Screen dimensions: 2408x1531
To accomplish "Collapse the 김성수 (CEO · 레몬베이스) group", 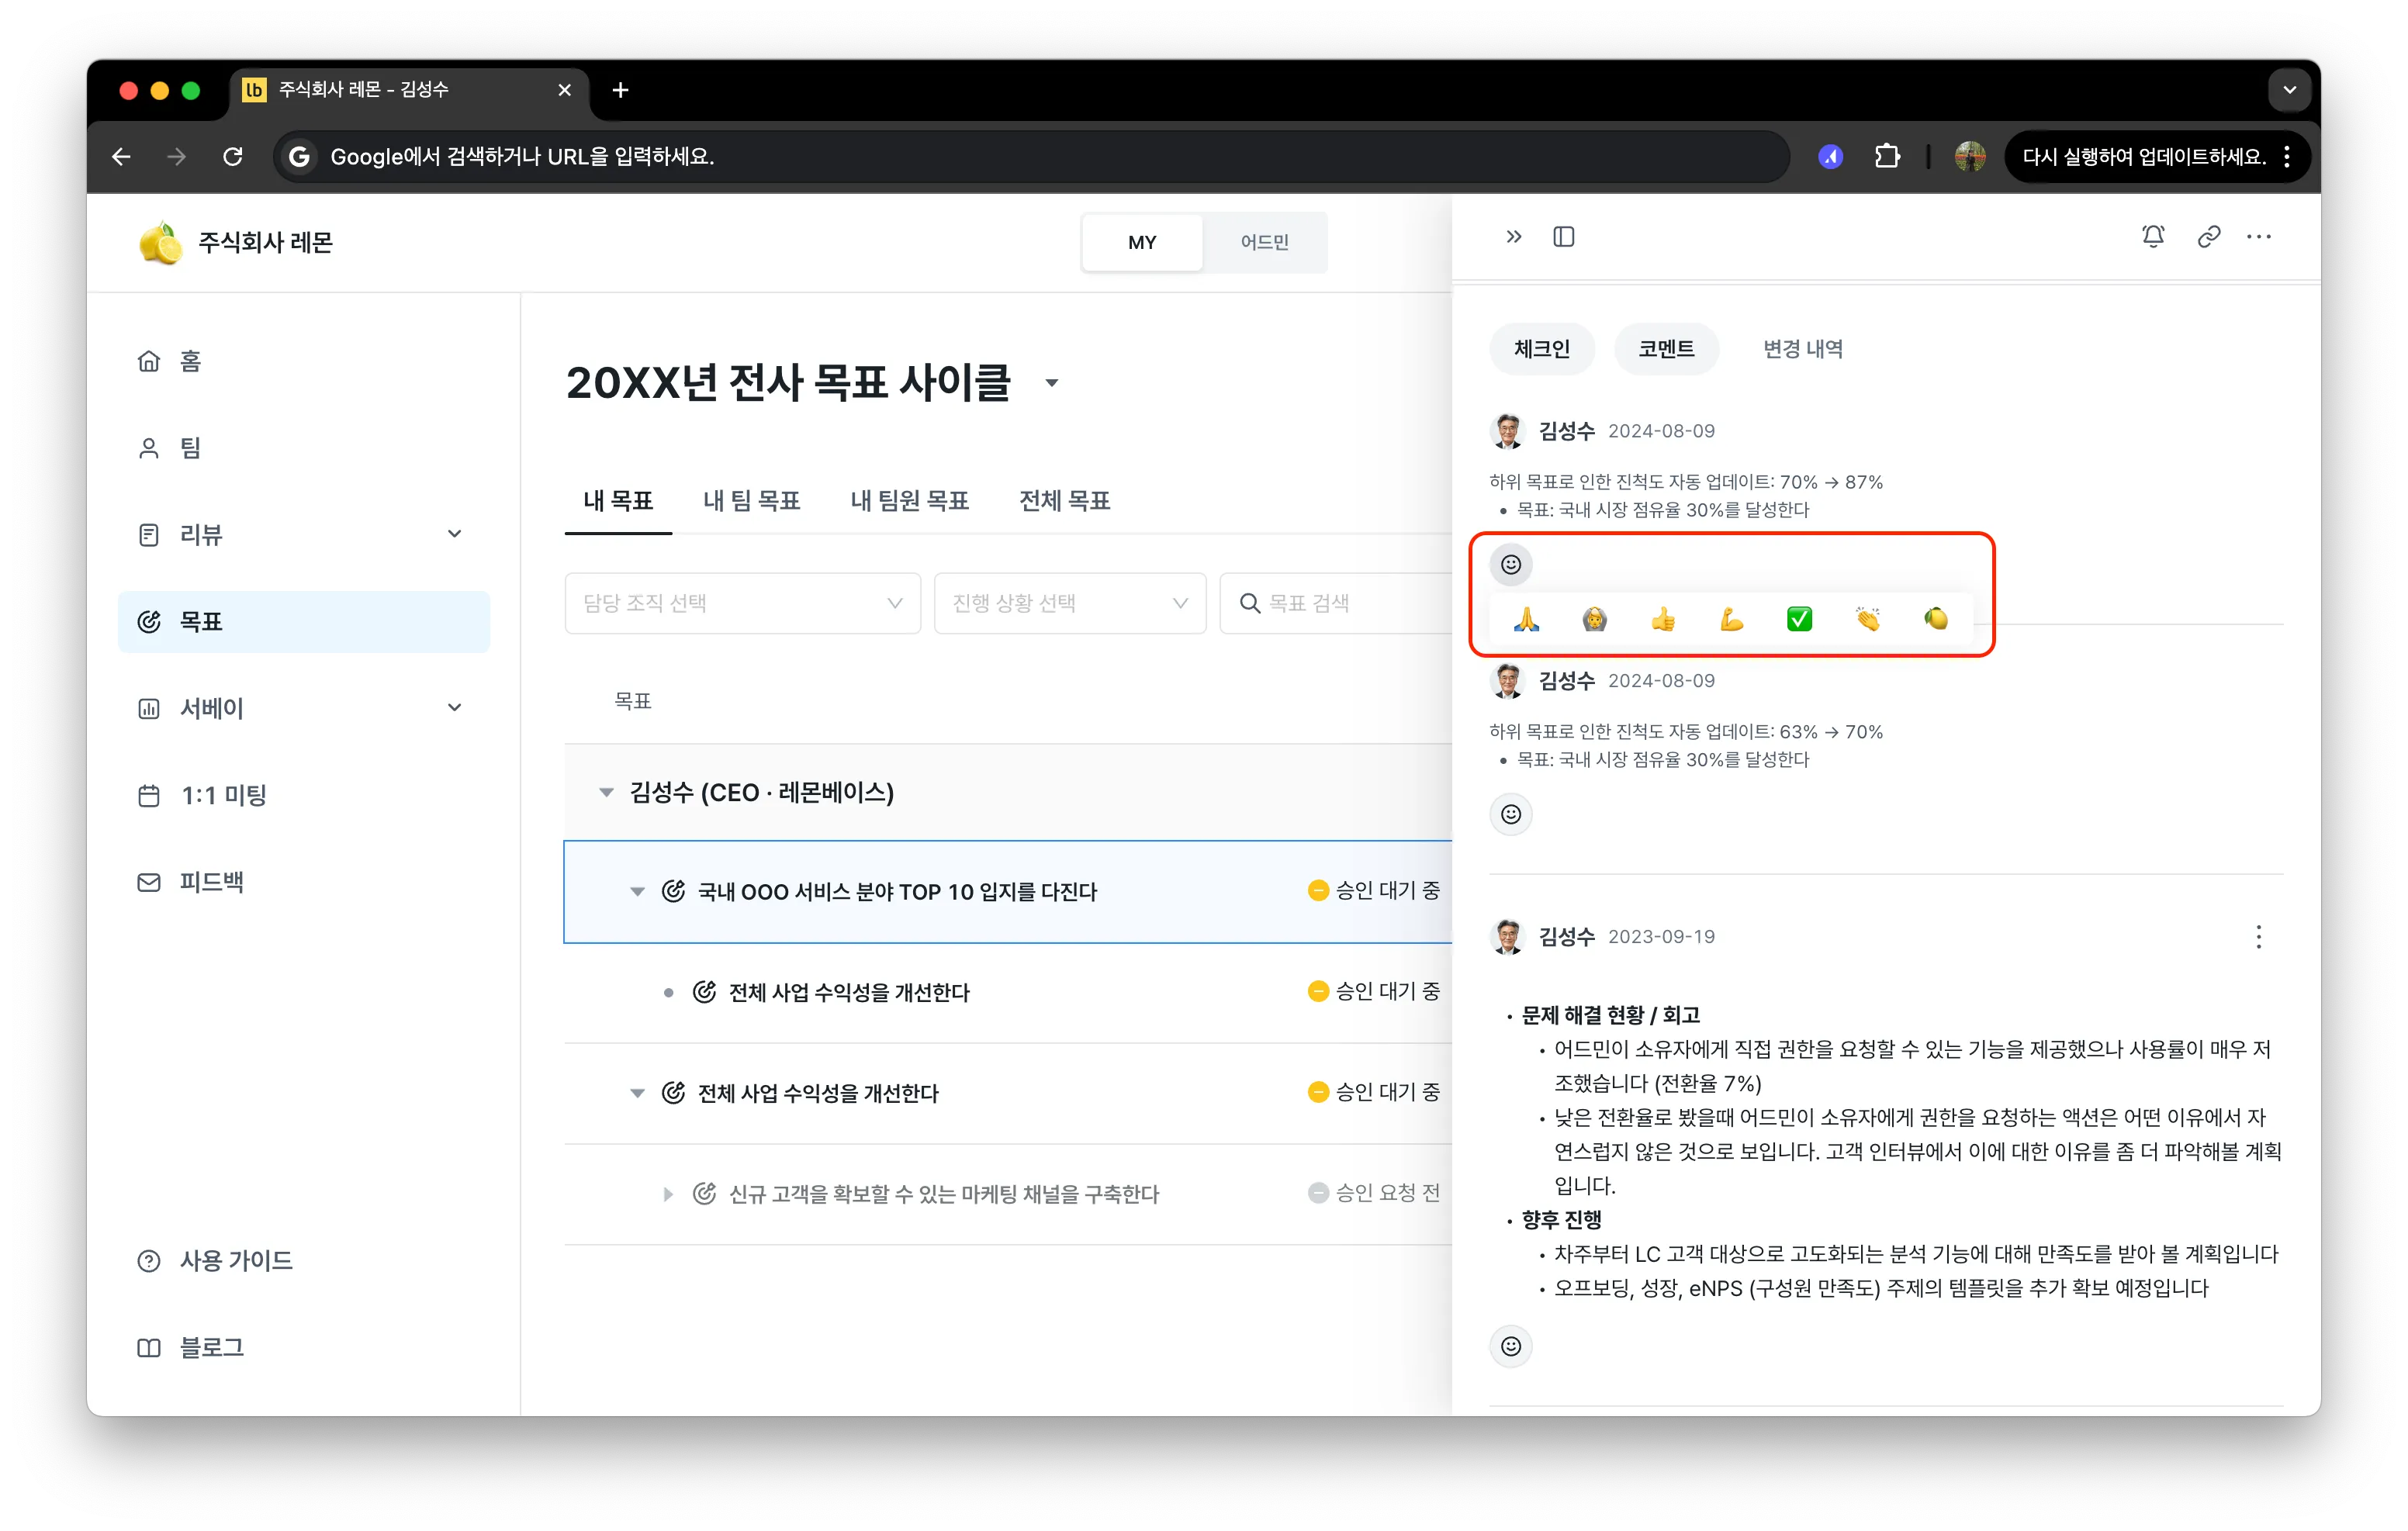I will click(x=606, y=793).
